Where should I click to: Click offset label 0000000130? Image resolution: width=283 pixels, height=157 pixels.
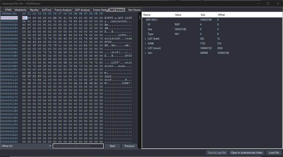[9, 83]
